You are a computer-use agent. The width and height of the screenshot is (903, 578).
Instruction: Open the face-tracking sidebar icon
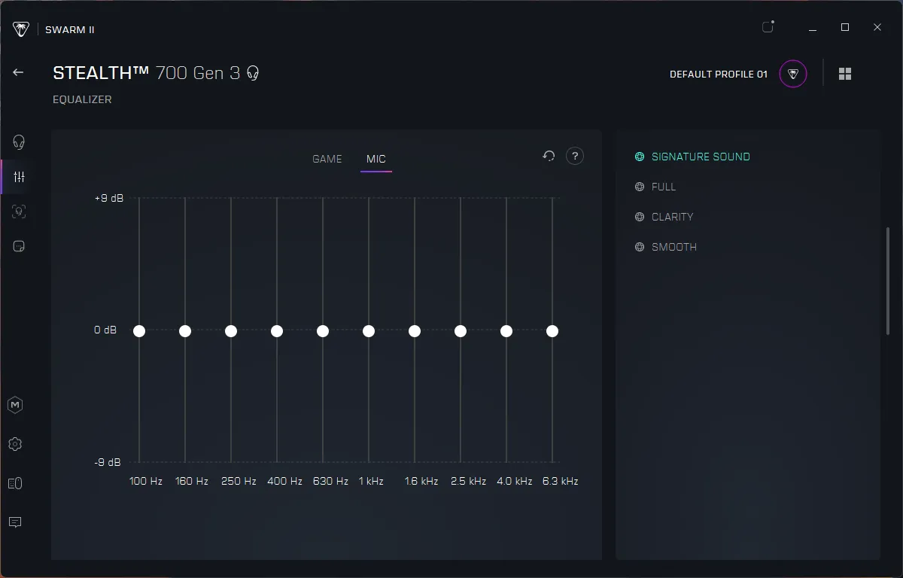(19, 211)
